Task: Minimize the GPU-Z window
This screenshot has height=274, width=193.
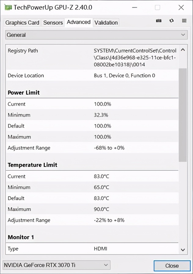Action: (134, 7)
